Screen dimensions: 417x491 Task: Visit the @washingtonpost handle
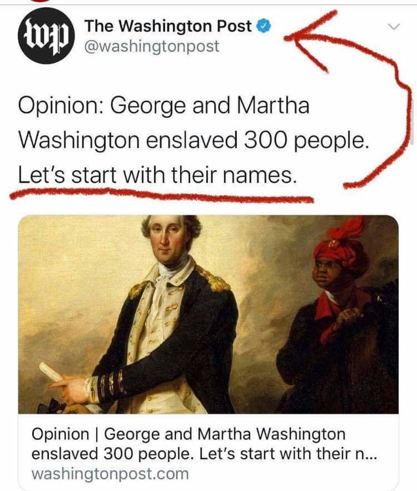click(151, 46)
